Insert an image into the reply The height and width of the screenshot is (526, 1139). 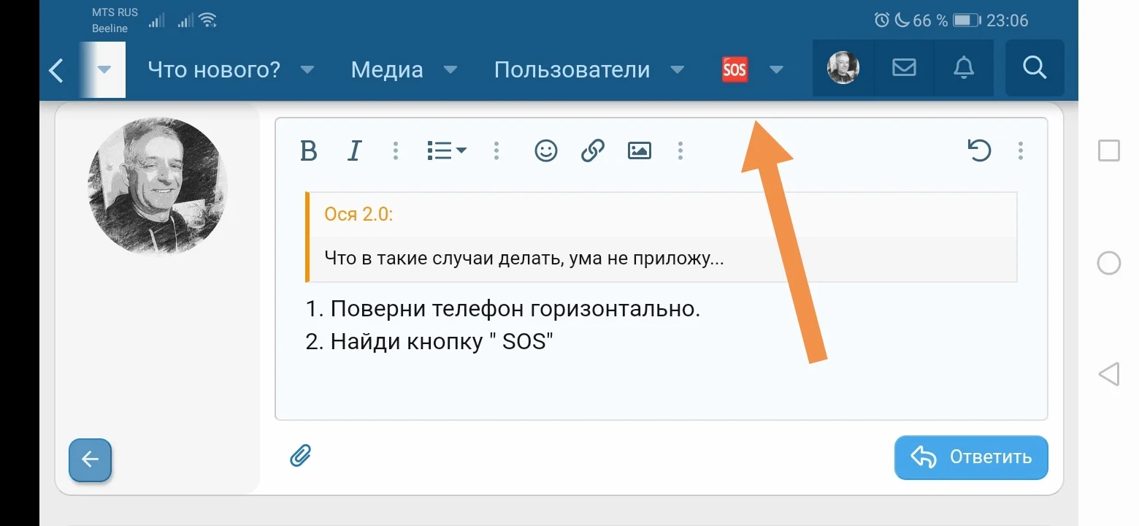[x=638, y=150]
